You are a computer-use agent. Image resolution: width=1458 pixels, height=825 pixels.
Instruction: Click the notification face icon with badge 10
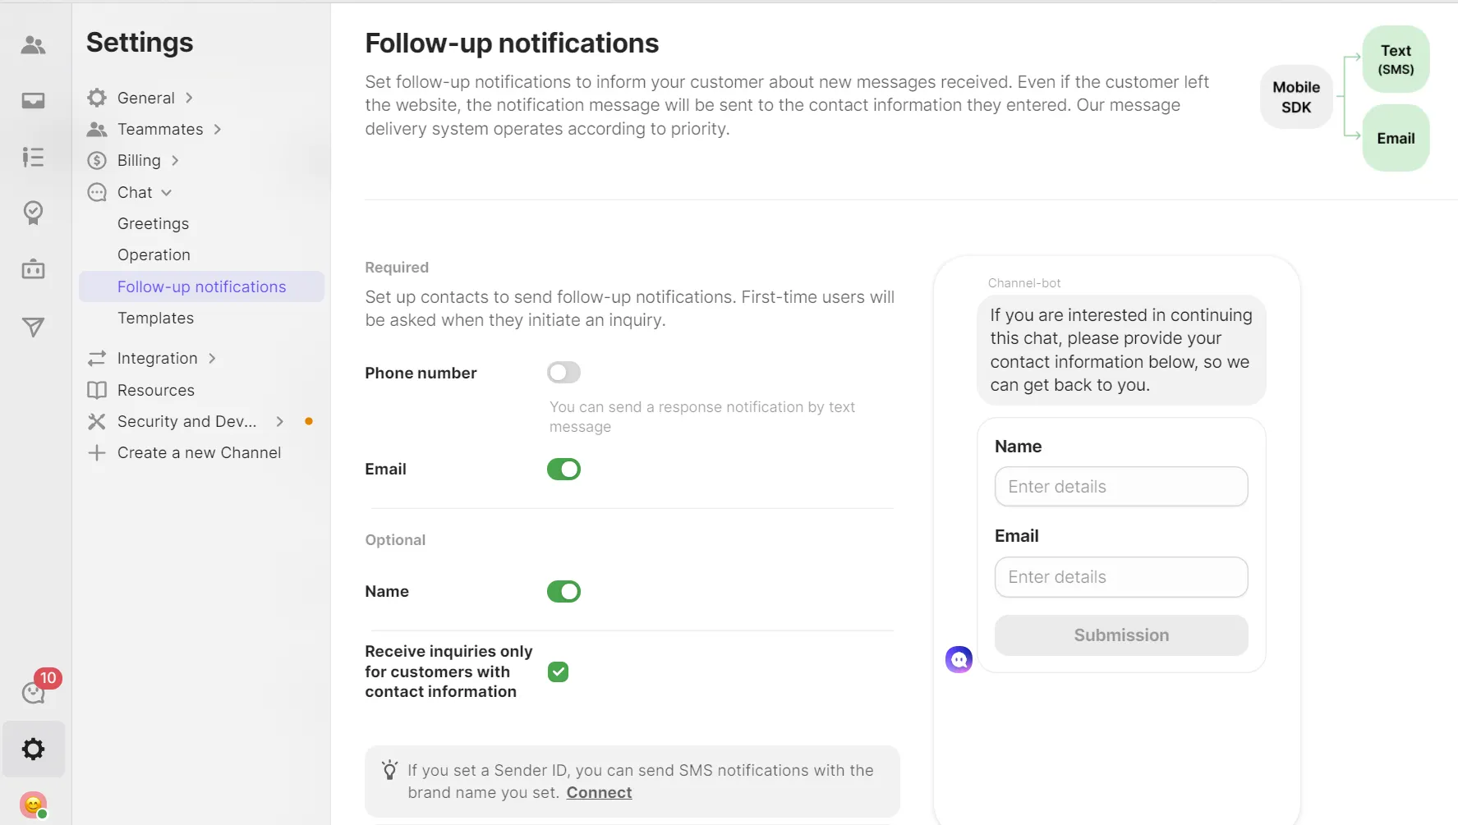34,691
